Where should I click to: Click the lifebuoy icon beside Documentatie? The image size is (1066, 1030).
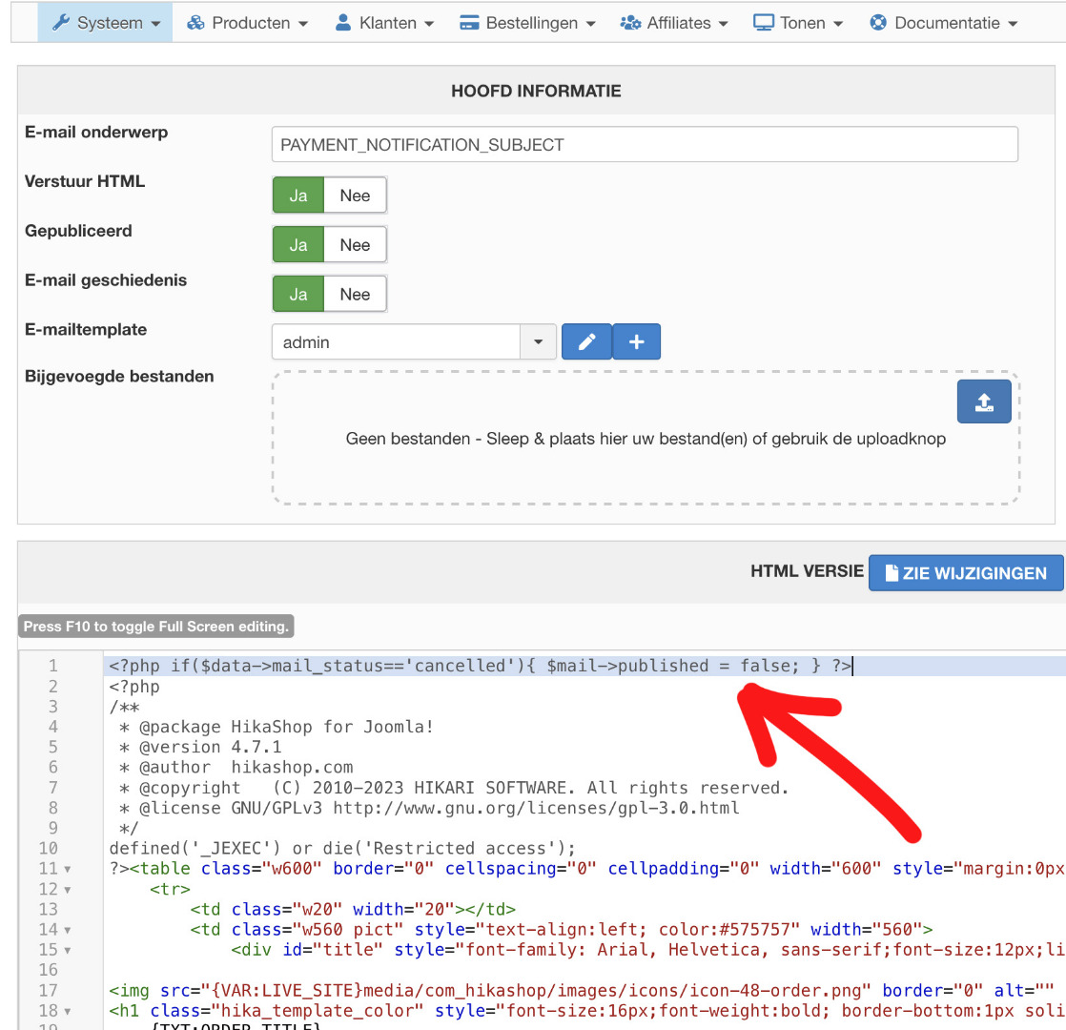tap(878, 22)
